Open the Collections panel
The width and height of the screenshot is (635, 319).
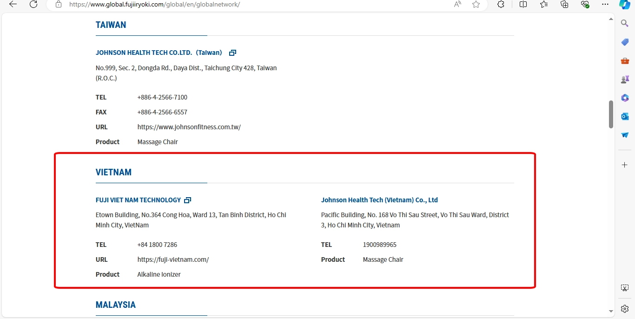[564, 4]
